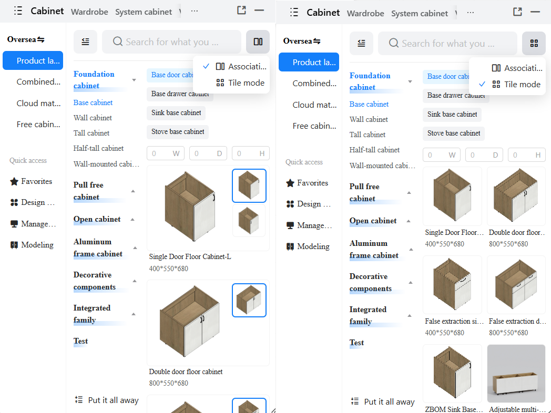This screenshot has width=551, height=413.
Task: Focus the depth D filter field in right panel
Action: coord(484,155)
